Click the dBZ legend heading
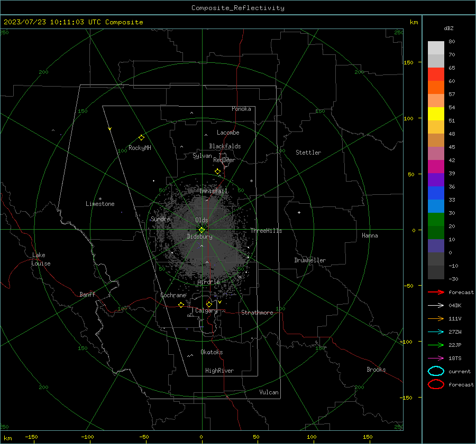Image resolution: width=476 pixels, height=444 pixels. coord(448,29)
